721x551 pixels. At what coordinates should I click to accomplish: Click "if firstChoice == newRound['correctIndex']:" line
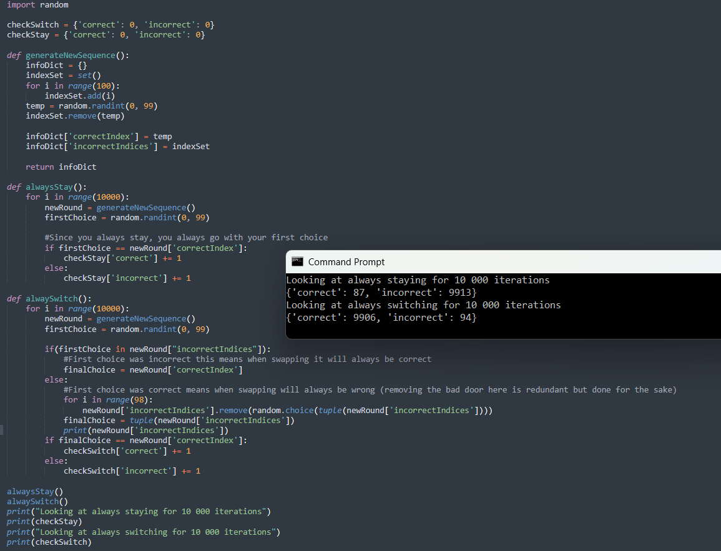point(146,248)
